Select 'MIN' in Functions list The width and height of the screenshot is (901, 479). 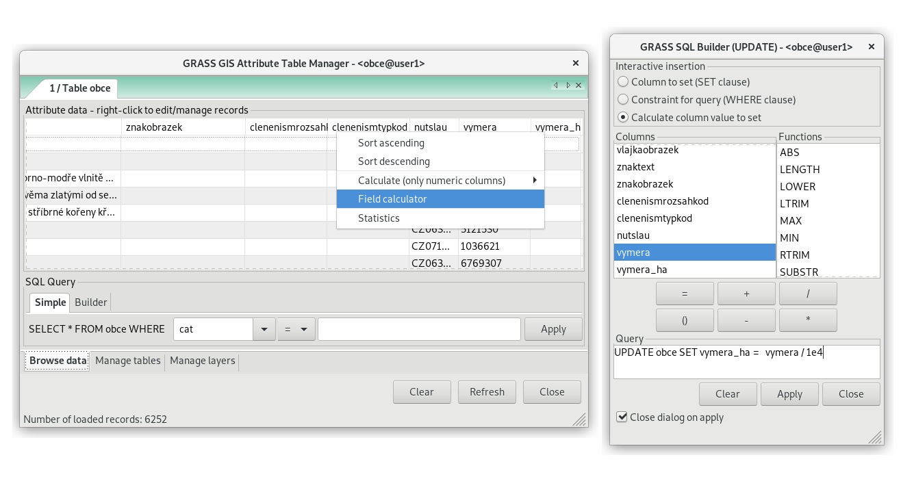tap(828, 237)
